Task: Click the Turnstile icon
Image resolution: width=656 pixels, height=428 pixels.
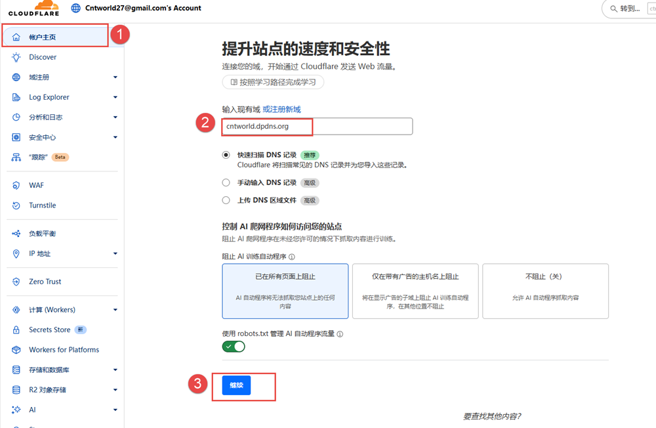Action: tap(16, 205)
